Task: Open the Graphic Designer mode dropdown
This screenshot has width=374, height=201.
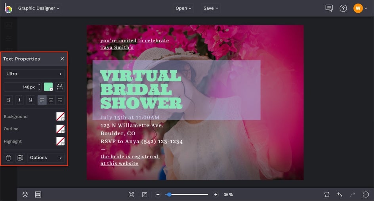Action: [x=39, y=8]
